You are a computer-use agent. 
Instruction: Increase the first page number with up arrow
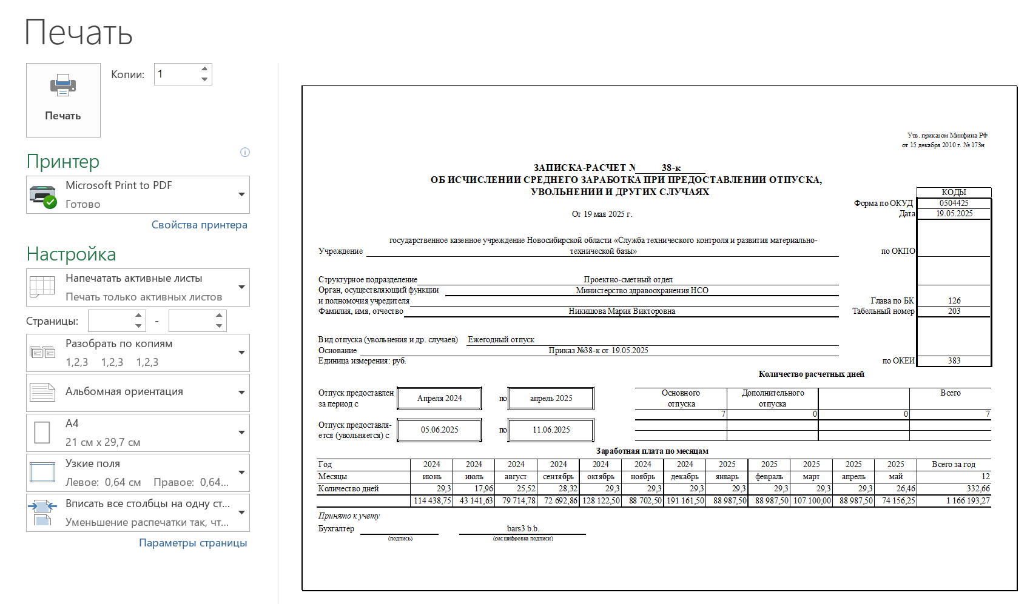coord(139,316)
